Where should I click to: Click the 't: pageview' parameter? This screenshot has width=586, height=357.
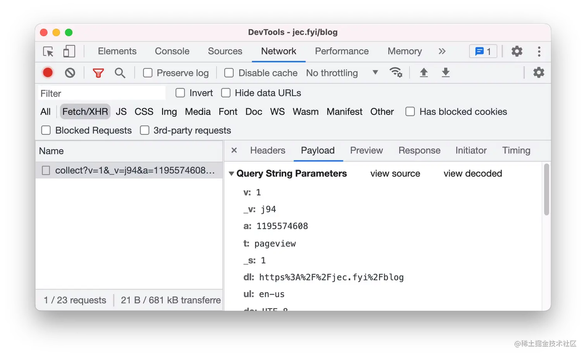(270, 244)
